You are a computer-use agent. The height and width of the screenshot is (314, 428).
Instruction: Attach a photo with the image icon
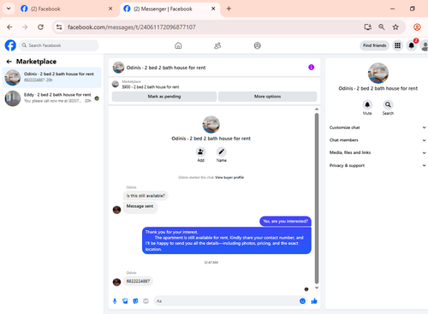(x=125, y=301)
